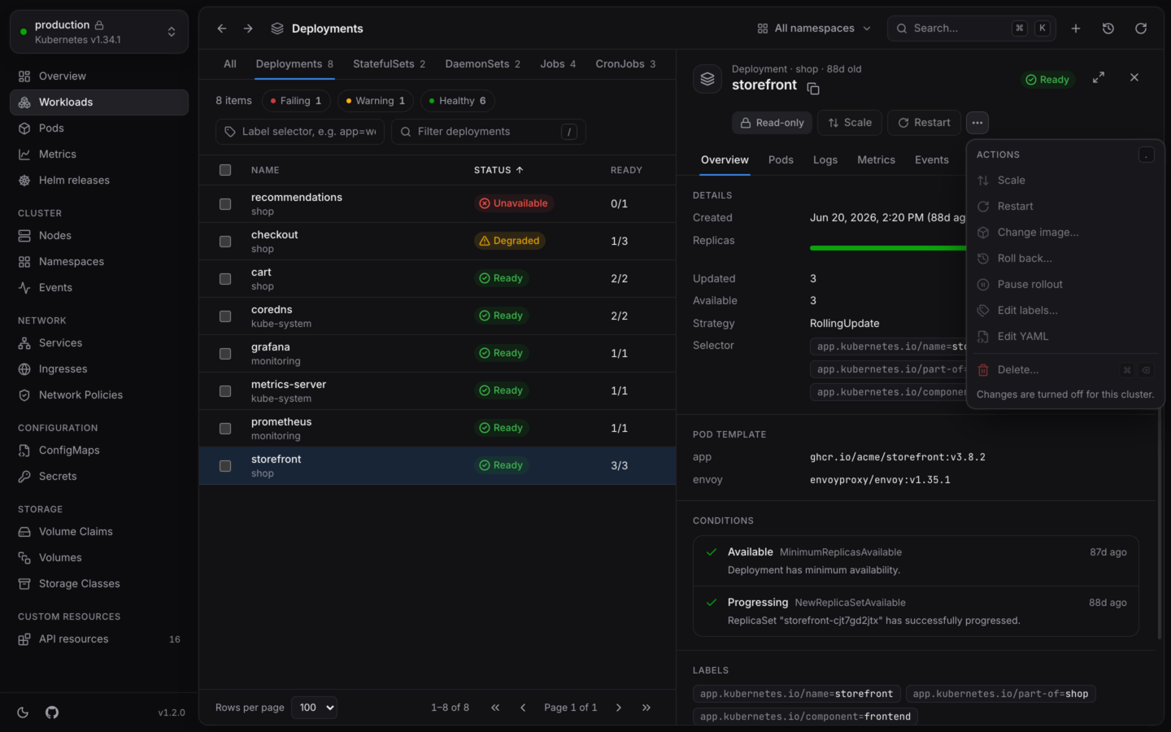Screen dimensions: 1171x732
Task: Open API resources in the sidebar
Action: [99, 639]
